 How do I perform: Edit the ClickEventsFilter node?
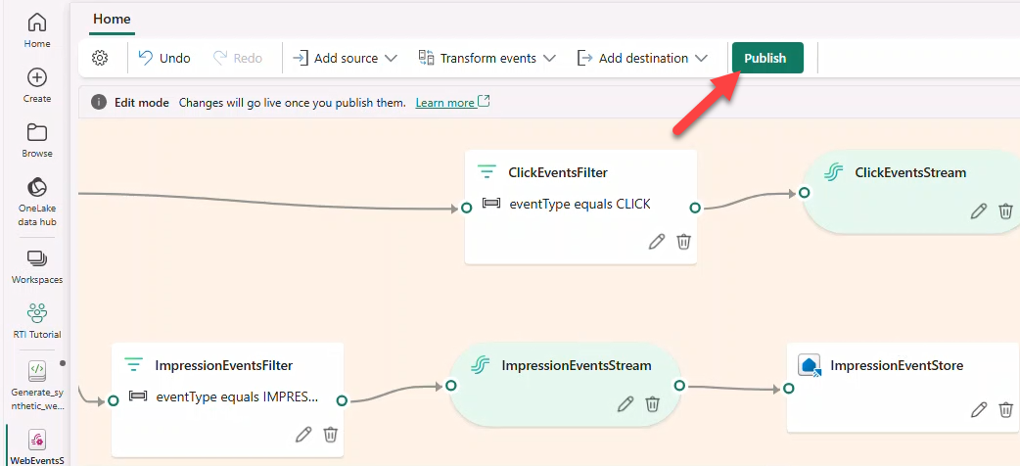click(x=657, y=242)
